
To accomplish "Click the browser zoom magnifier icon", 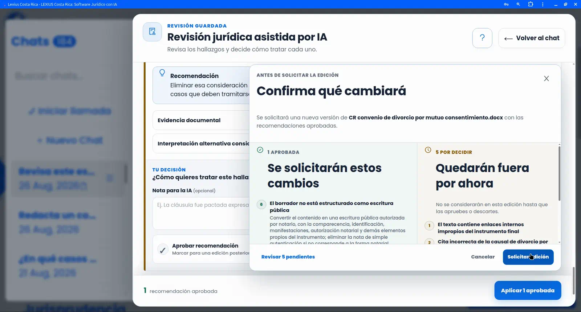I will tap(518, 4).
